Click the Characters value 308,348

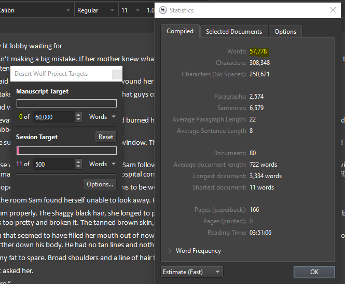tap(259, 63)
